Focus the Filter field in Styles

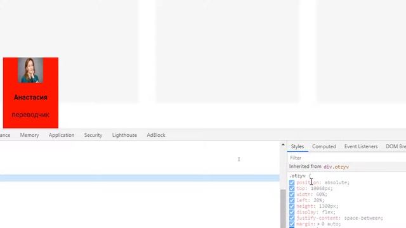pos(347,158)
